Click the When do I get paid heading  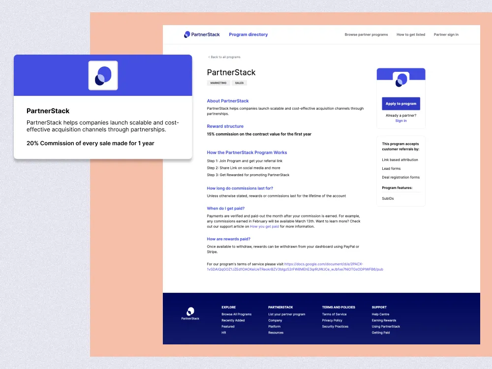[225, 208]
